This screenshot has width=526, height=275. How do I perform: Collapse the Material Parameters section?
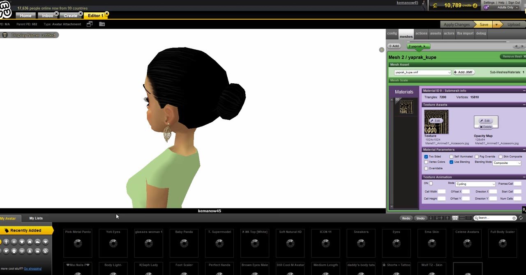(524, 150)
